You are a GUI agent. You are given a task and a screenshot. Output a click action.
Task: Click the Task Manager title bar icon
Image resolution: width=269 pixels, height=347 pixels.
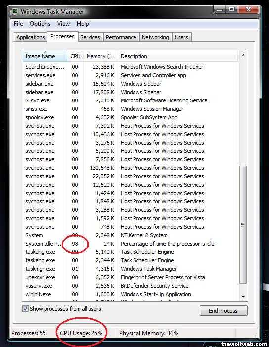[15, 11]
